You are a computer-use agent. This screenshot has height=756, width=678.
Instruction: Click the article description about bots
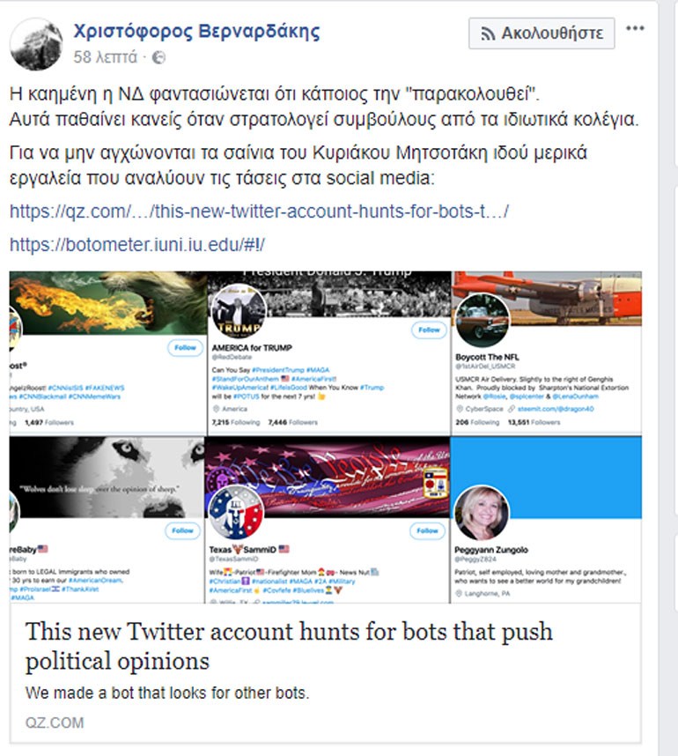[167, 693]
